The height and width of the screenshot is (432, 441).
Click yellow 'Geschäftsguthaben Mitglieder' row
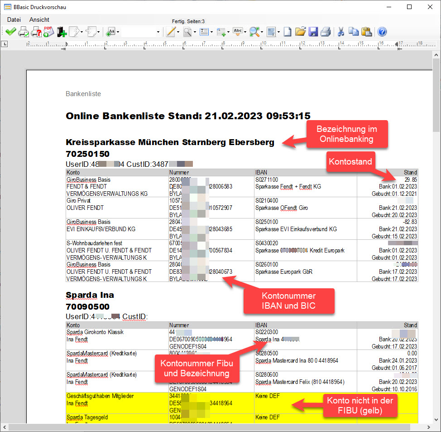[242, 403]
